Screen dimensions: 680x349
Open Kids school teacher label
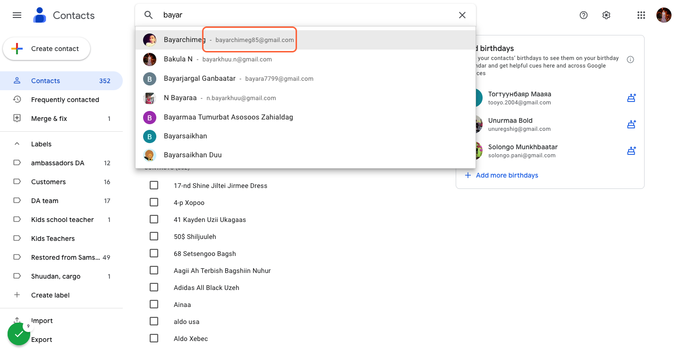click(x=61, y=220)
